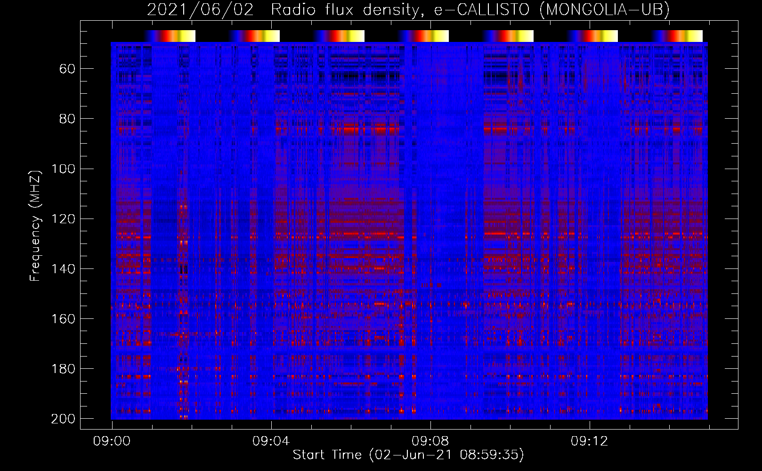Click the 09:12 time tick label

(x=589, y=441)
